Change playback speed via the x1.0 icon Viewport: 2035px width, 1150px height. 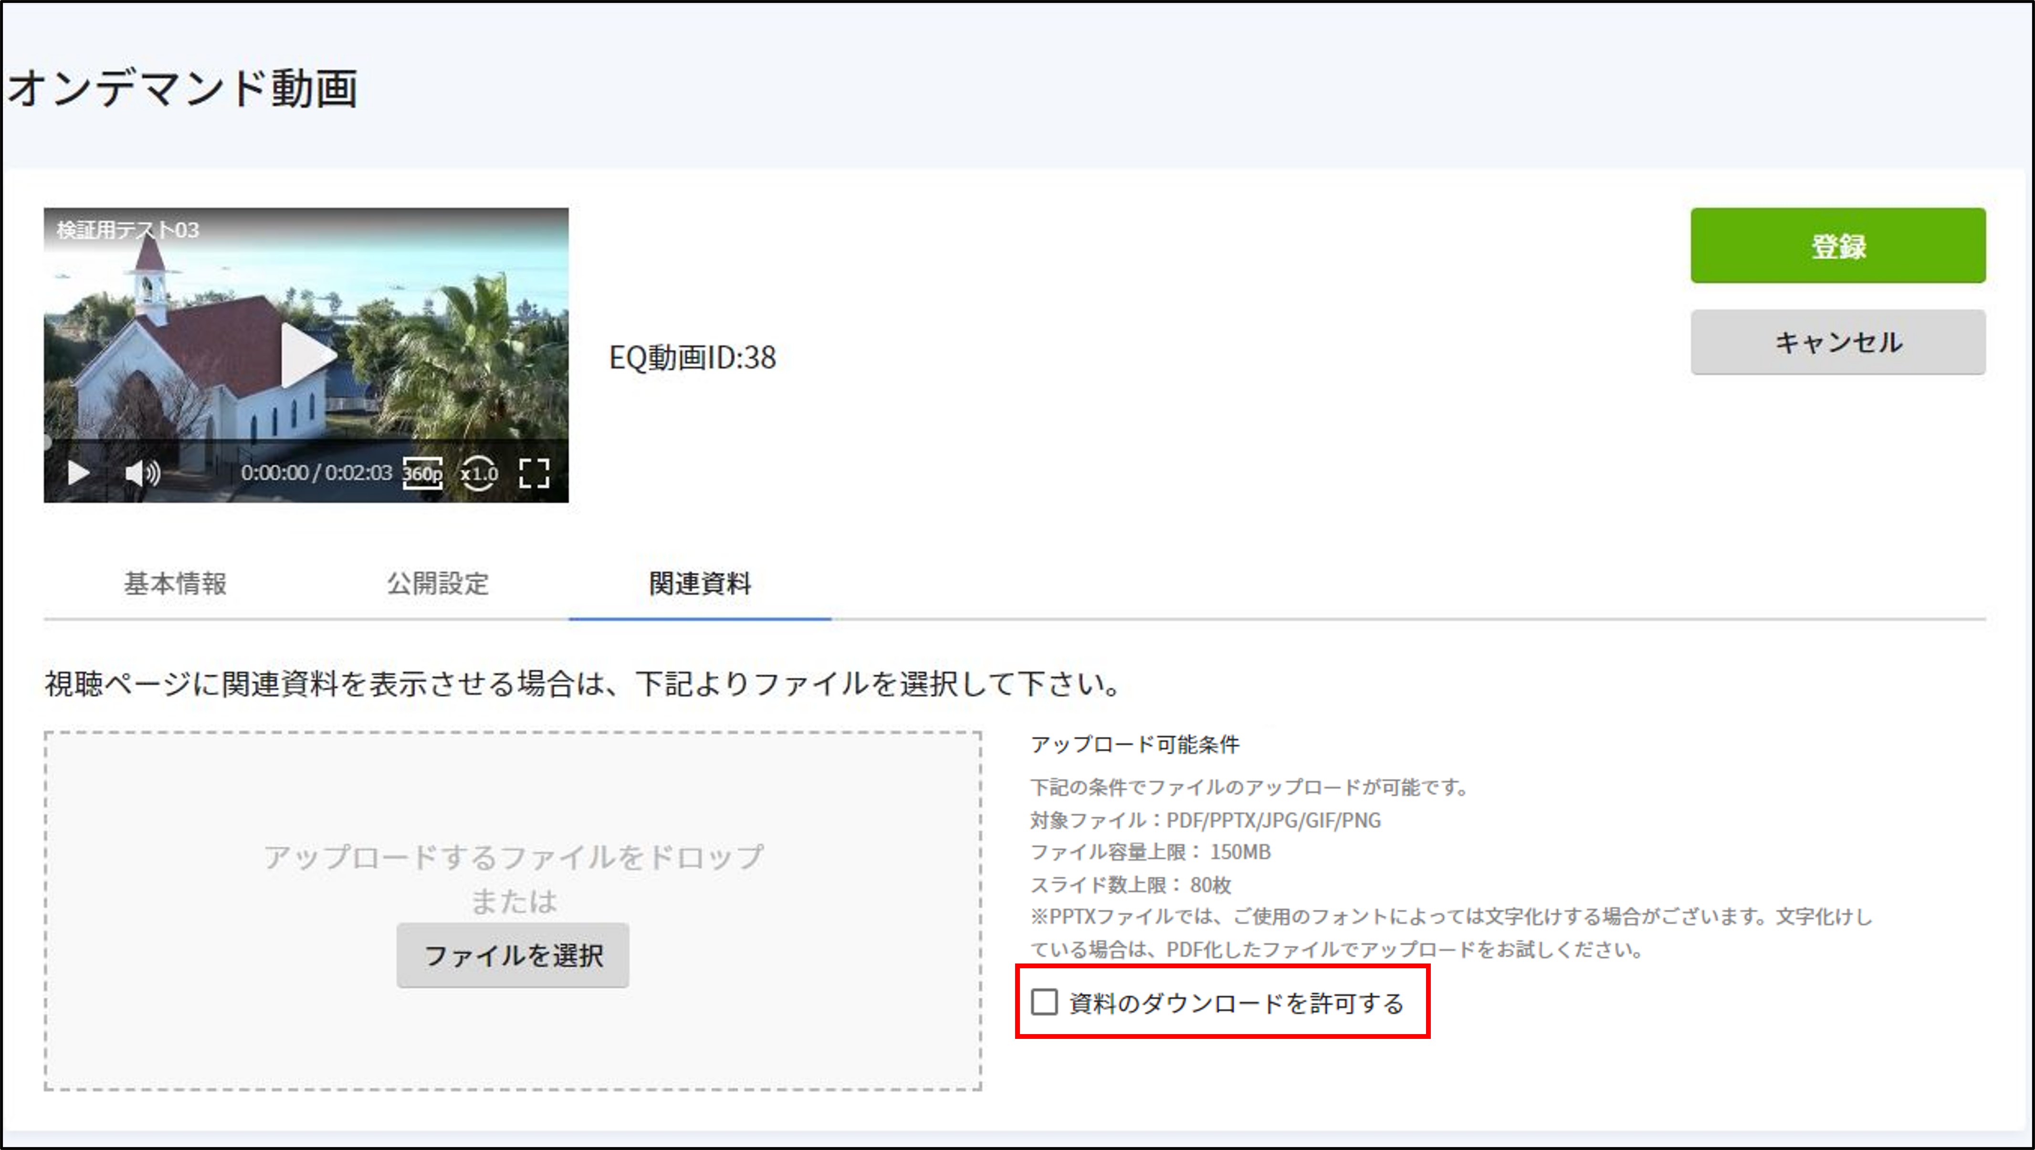pos(479,473)
